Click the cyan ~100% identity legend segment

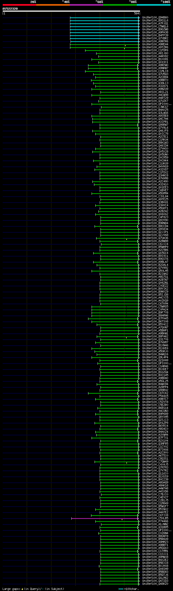pyautogui.click(x=154, y=5)
